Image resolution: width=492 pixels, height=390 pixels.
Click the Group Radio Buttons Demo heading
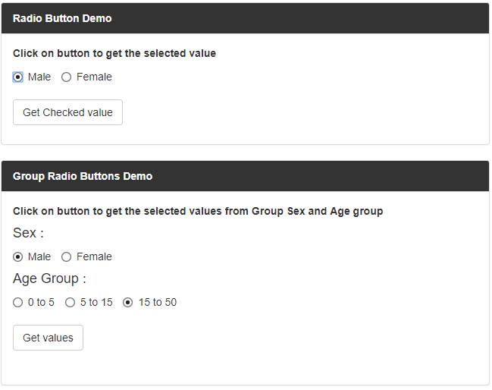[x=83, y=176]
